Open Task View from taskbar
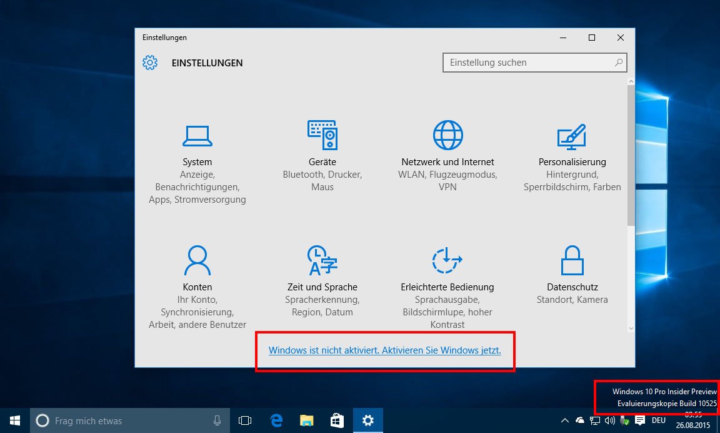This screenshot has width=720, height=433. pos(245,420)
